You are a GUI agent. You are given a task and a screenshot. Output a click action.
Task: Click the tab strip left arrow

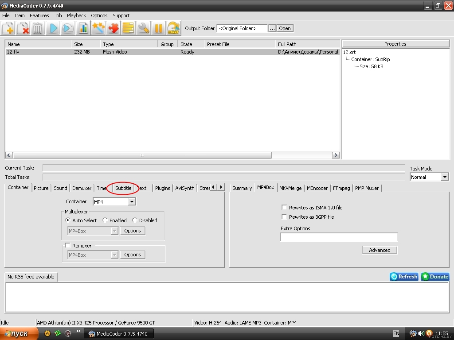tap(213, 187)
